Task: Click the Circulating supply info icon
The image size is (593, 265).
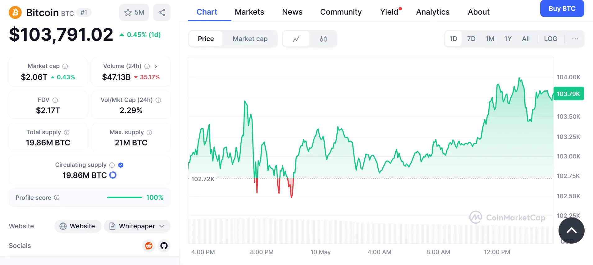Action: 112,165
